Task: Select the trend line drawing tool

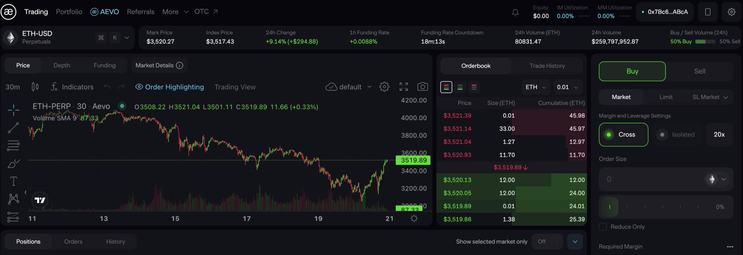Action: (x=14, y=128)
